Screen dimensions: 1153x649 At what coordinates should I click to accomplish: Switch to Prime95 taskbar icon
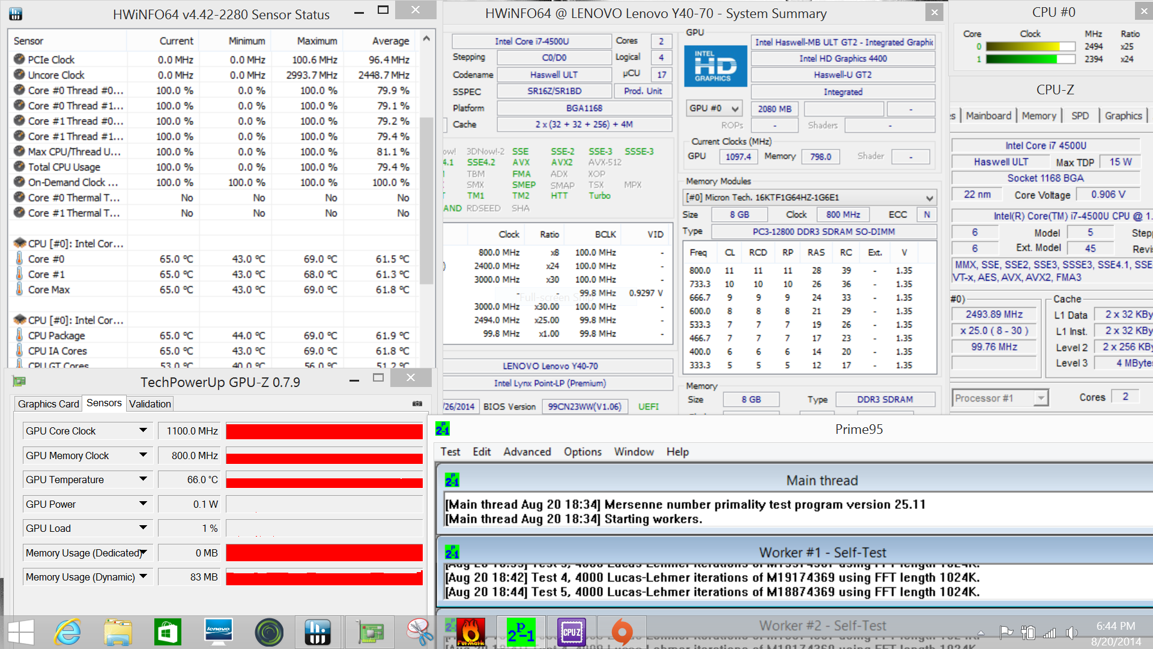click(x=521, y=632)
